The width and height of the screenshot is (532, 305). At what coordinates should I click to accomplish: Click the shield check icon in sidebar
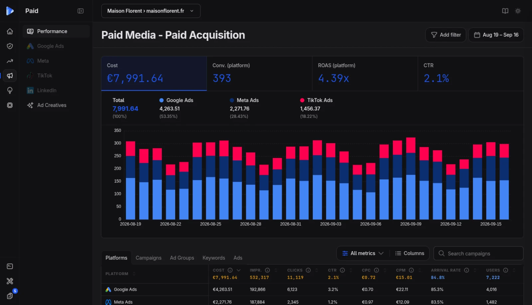pyautogui.click(x=10, y=46)
